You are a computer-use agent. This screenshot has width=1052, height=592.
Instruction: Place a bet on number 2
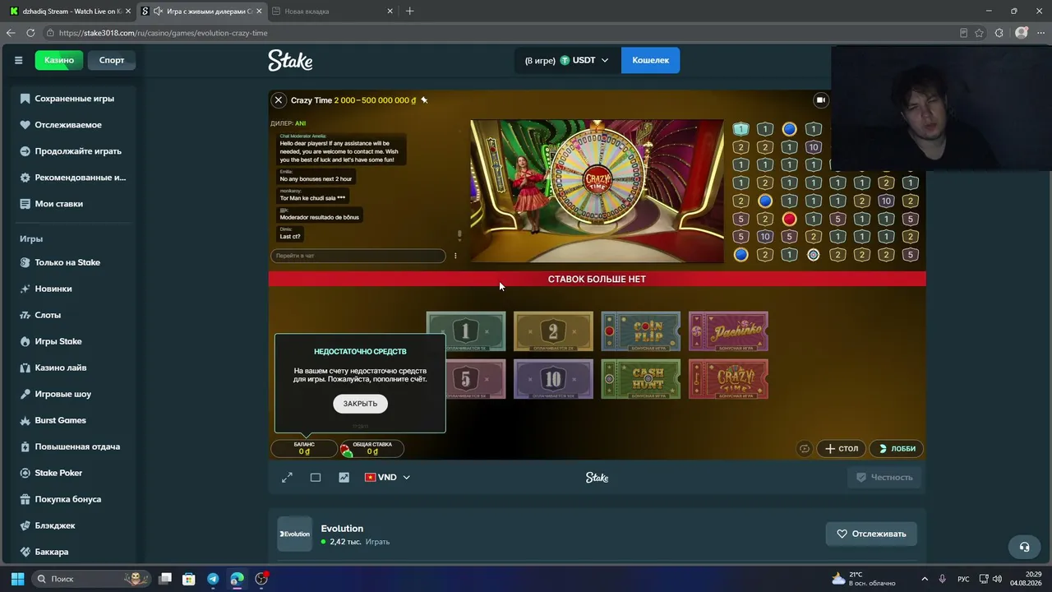(x=553, y=331)
